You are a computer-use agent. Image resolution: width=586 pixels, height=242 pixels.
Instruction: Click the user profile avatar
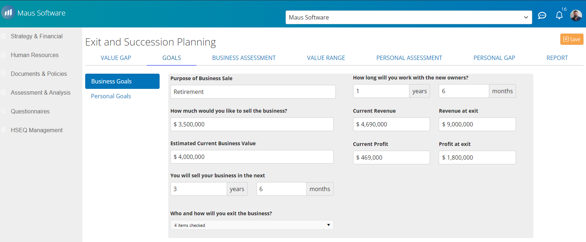click(x=576, y=16)
